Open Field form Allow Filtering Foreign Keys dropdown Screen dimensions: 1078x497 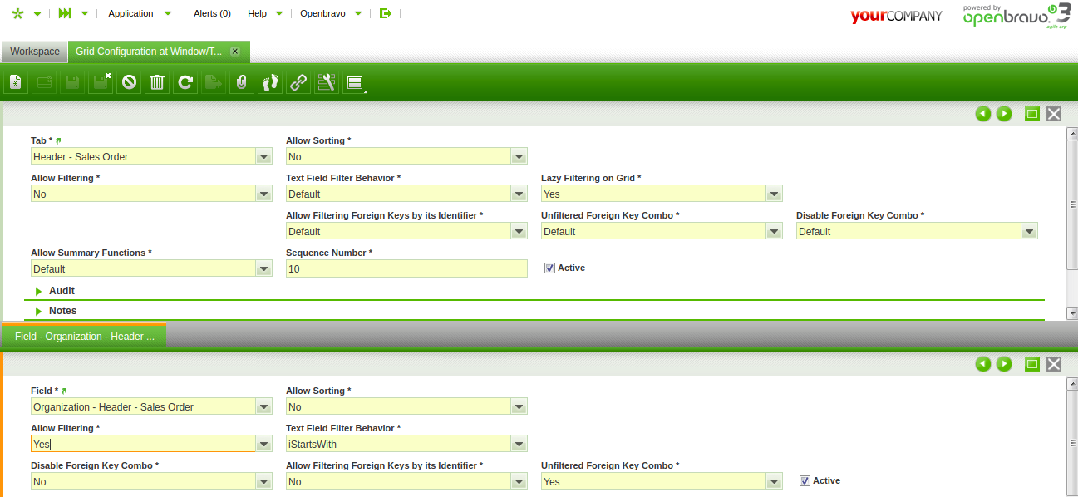(519, 481)
